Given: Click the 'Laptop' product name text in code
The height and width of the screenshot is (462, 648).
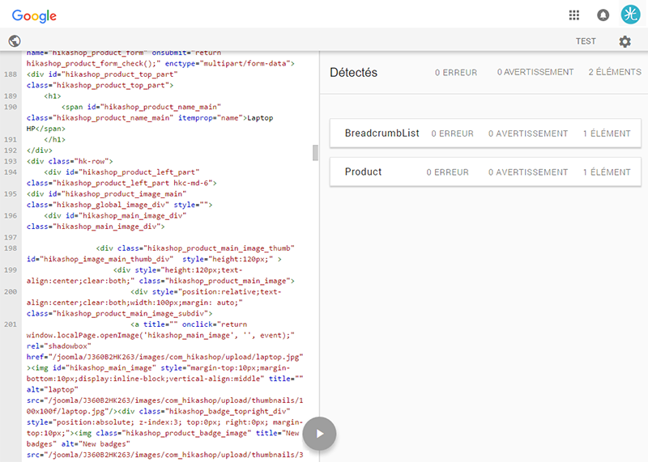Looking at the screenshot, I should [x=260, y=118].
